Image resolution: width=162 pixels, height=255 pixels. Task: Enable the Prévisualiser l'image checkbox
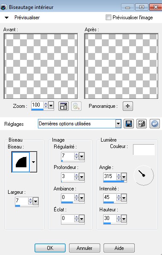point(108,17)
